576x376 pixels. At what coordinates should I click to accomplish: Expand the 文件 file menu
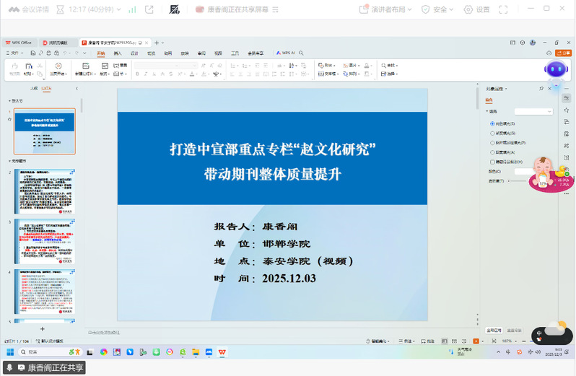(x=14, y=53)
